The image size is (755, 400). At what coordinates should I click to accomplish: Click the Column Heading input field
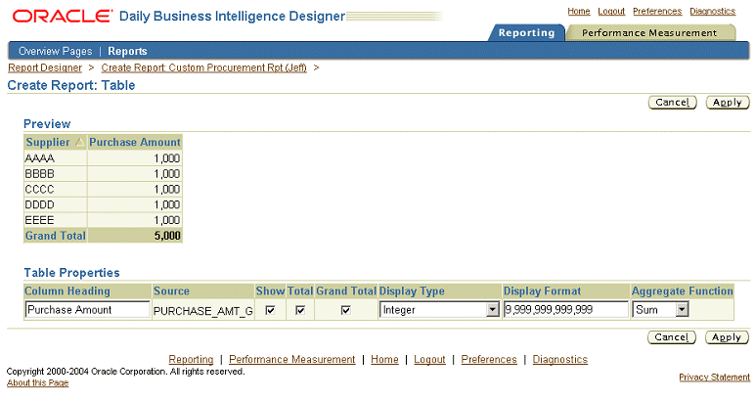87,309
